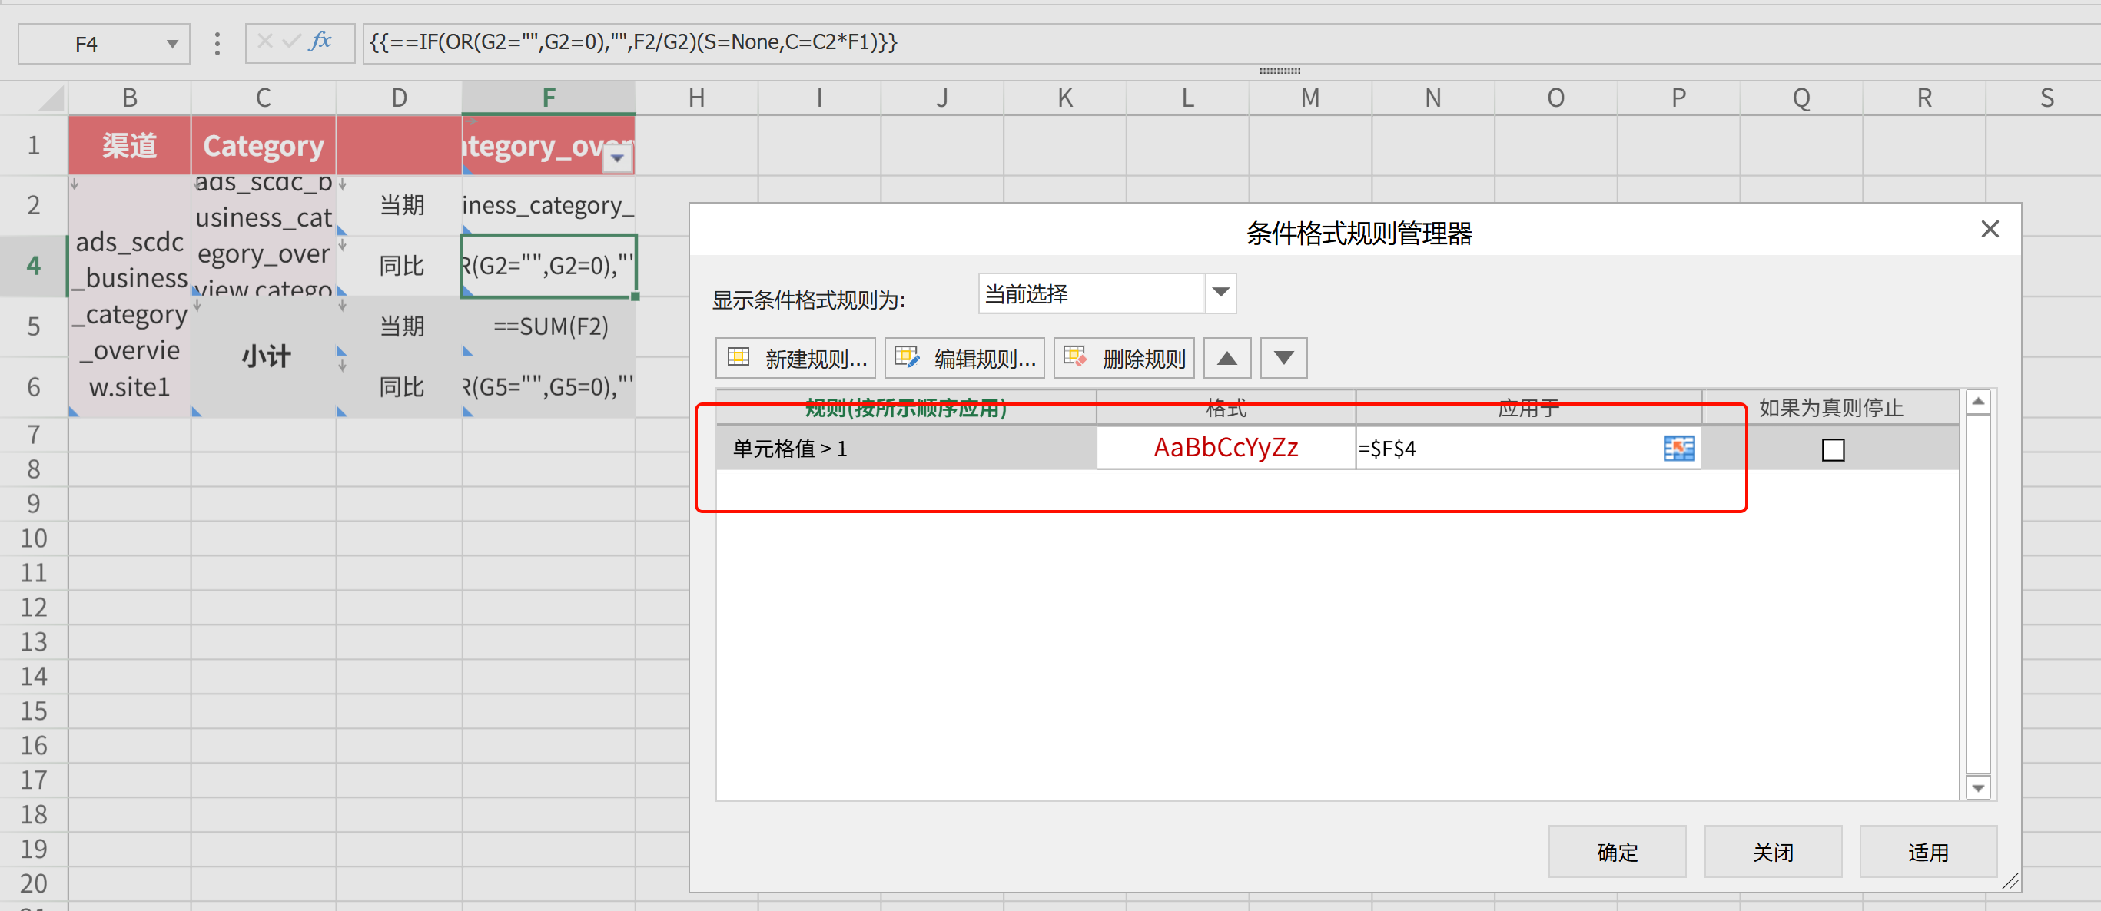The height and width of the screenshot is (911, 2101).
Task: Click the ellipsis icon next to Name Box
Action: tap(217, 42)
